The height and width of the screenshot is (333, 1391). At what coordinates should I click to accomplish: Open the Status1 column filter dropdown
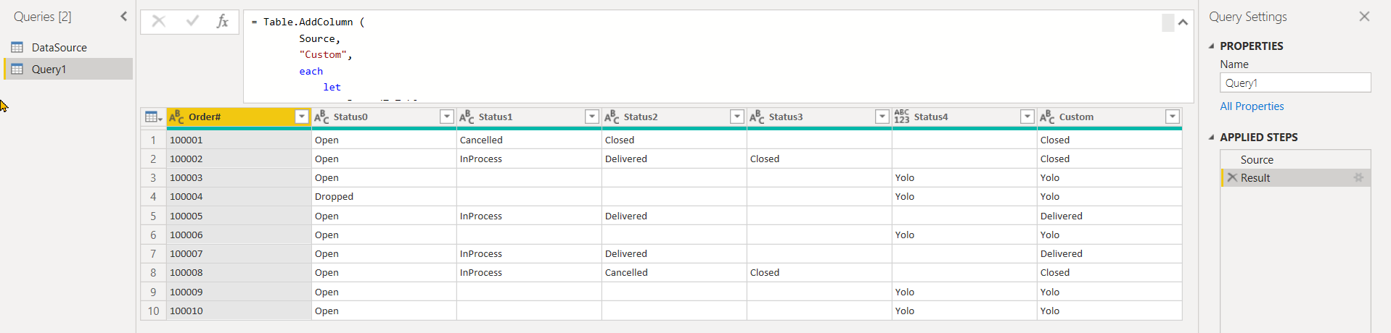(x=592, y=117)
